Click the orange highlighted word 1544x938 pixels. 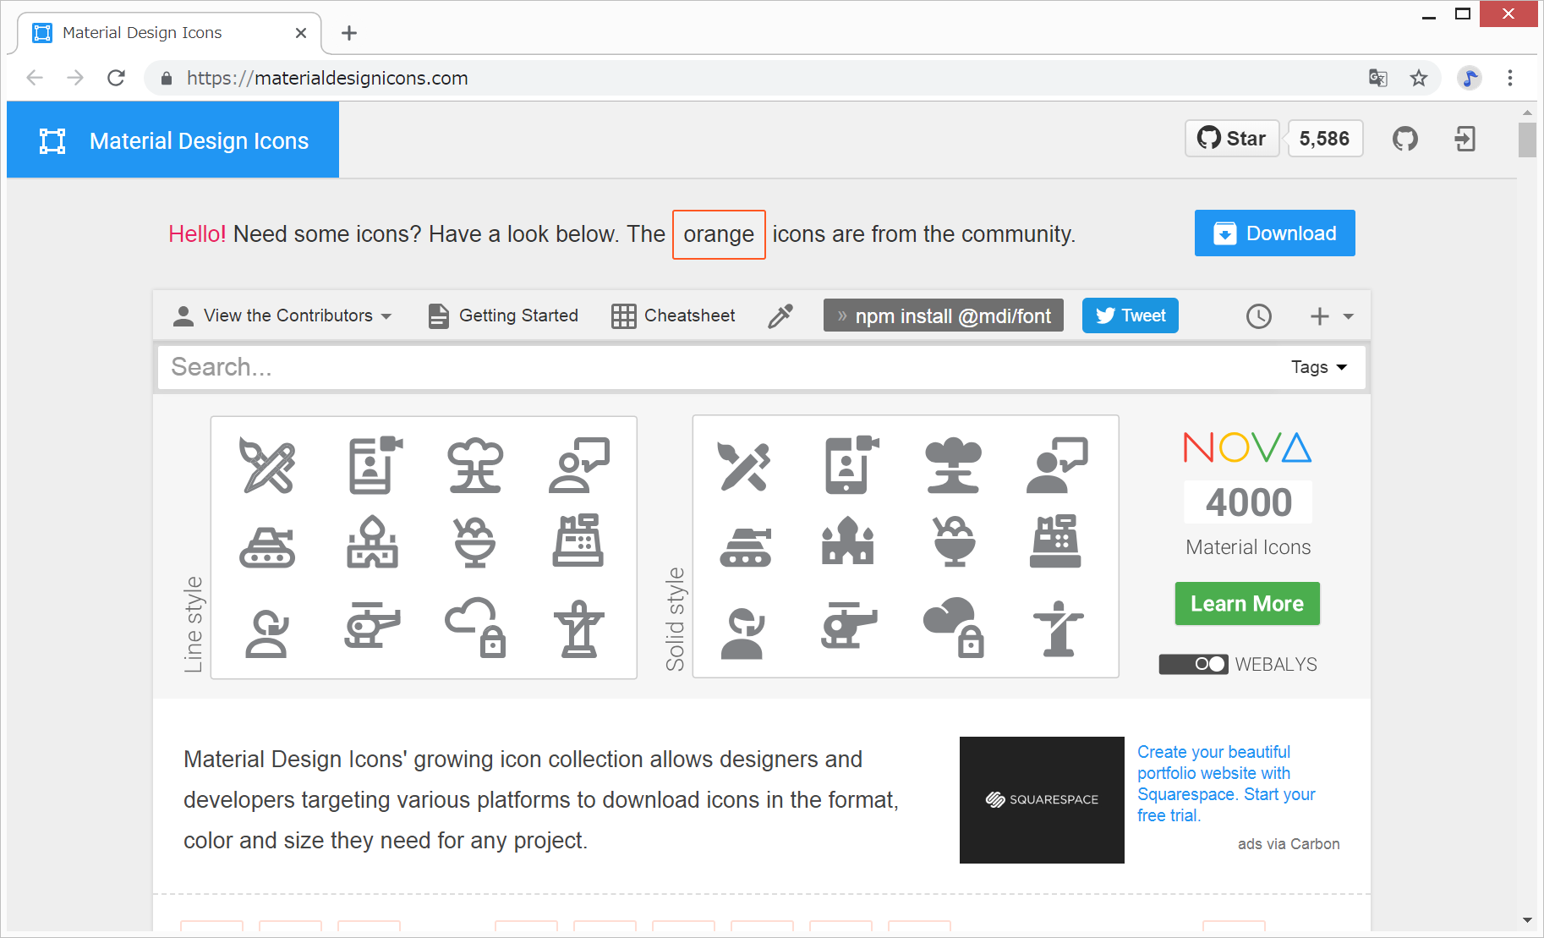point(719,234)
